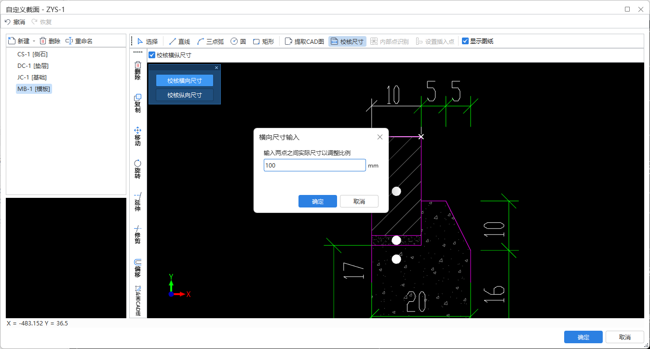Click the 校核横向尺寸 button
Image resolution: width=650 pixels, height=349 pixels.
click(x=184, y=80)
